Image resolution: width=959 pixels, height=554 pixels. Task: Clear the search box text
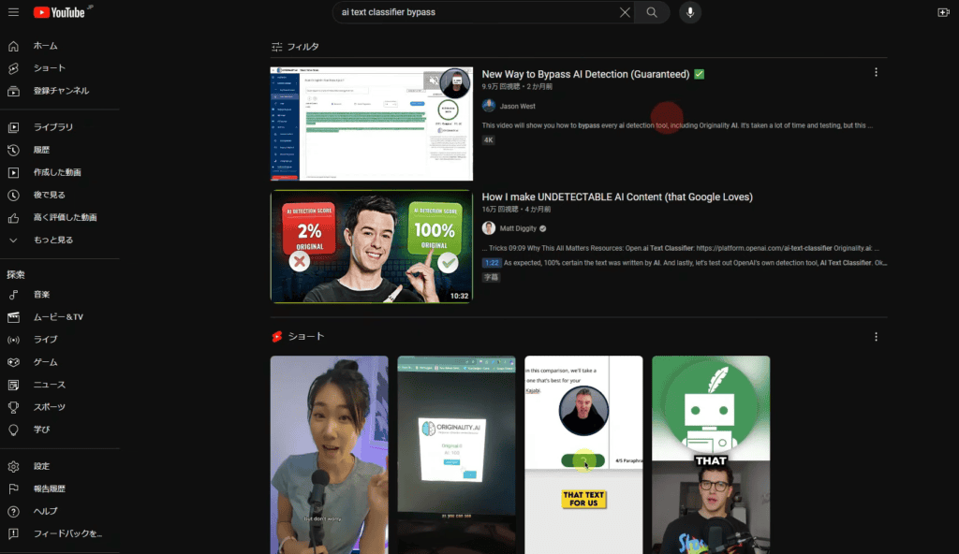625,12
